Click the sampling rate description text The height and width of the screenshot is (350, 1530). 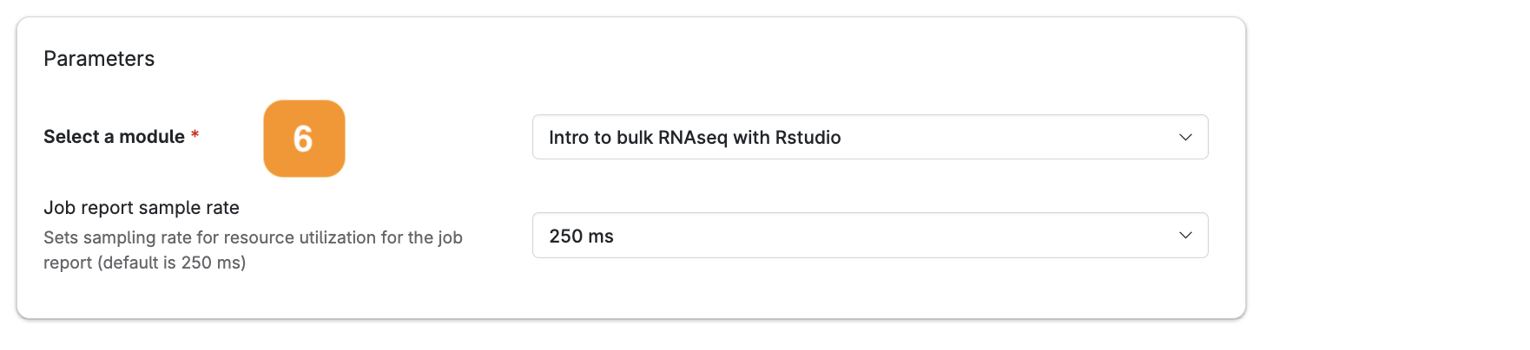click(253, 250)
